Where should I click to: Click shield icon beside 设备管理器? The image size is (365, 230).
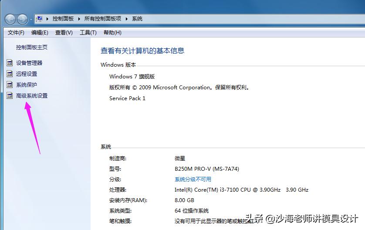click(10, 63)
